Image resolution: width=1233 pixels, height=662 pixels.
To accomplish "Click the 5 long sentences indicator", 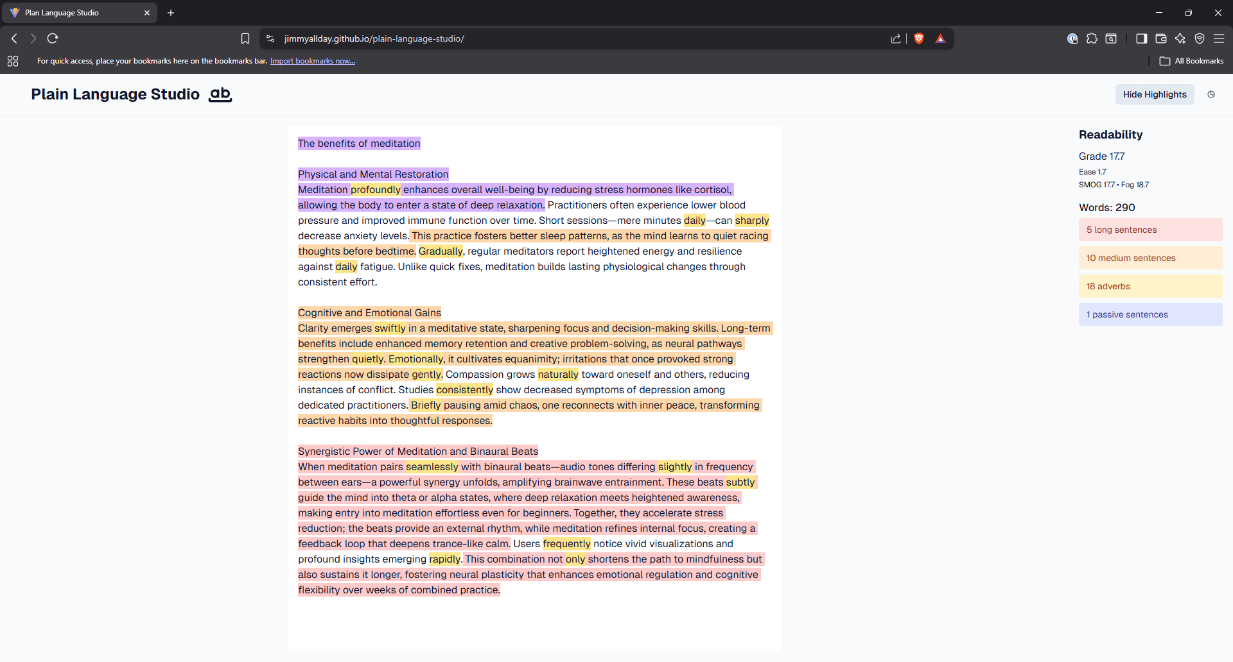I will tap(1150, 230).
